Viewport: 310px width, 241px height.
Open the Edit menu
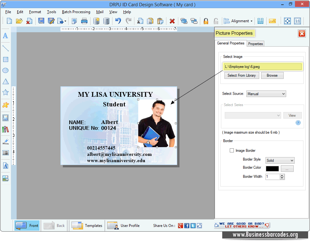pos(20,12)
